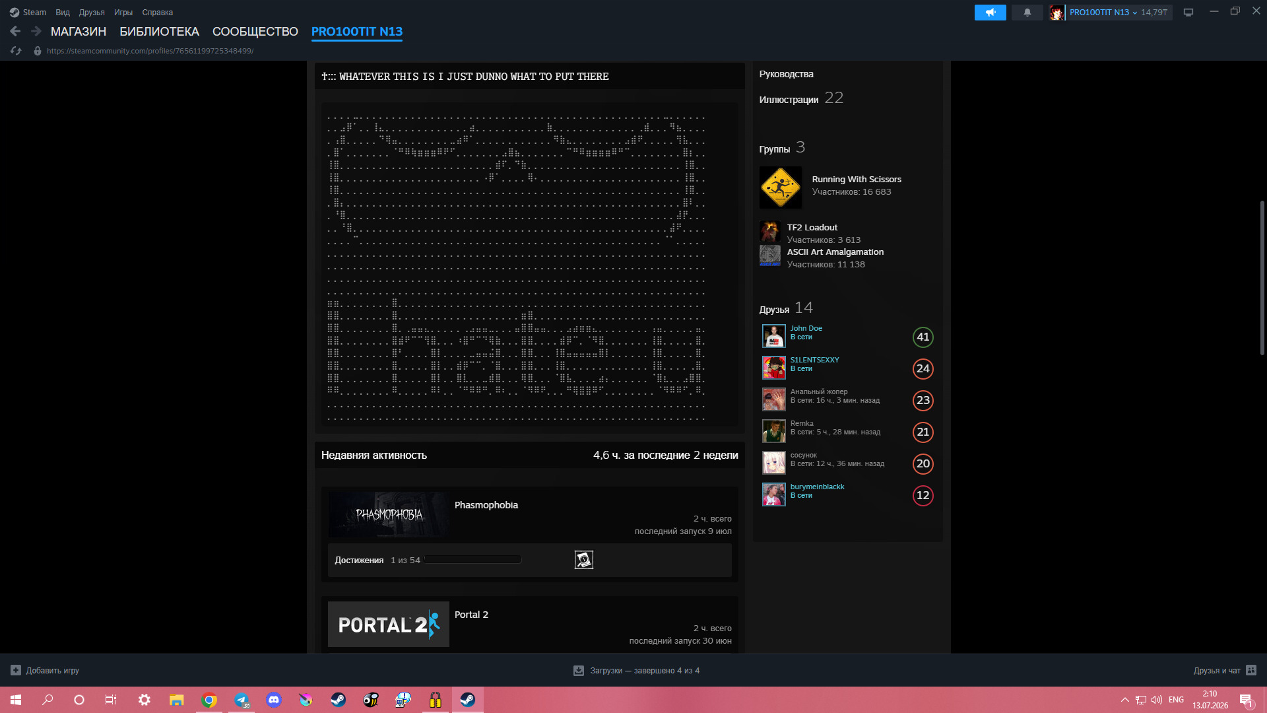Open S1LENTSEXXY's avatar

coord(774,368)
